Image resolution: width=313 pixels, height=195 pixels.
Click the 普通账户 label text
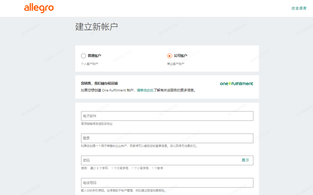pyautogui.click(x=94, y=56)
